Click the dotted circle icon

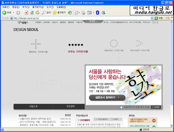[x=114, y=43]
